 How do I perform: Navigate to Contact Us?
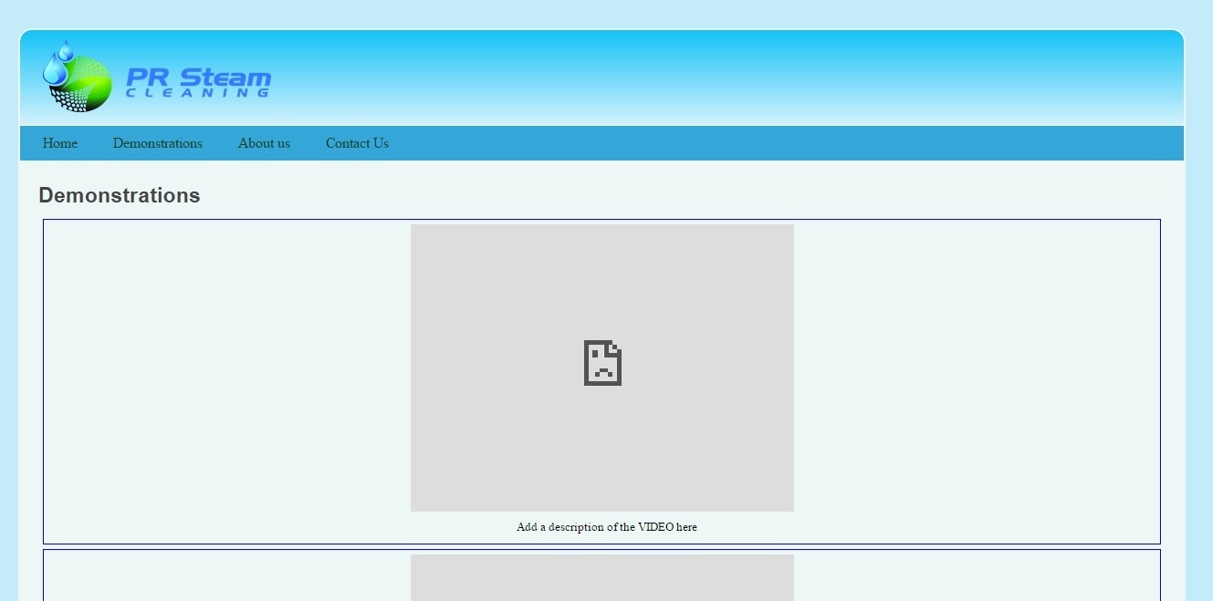pos(357,143)
